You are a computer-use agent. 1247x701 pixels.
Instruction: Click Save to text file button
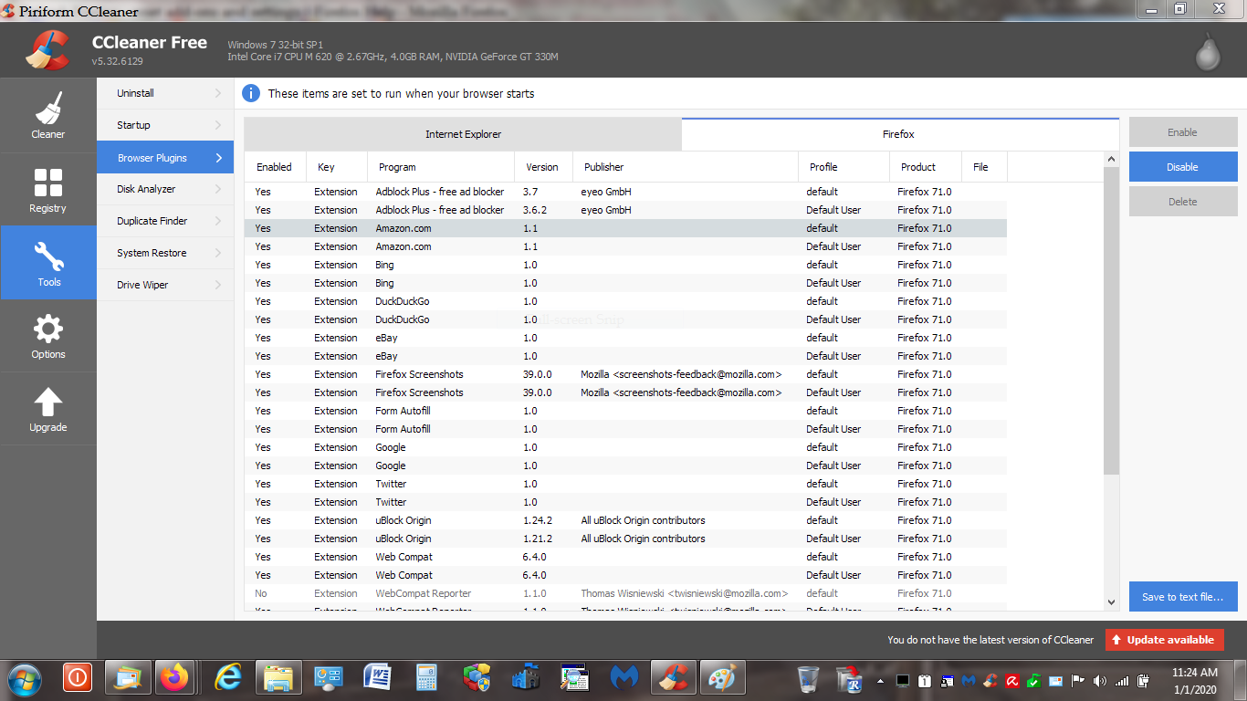click(x=1182, y=597)
